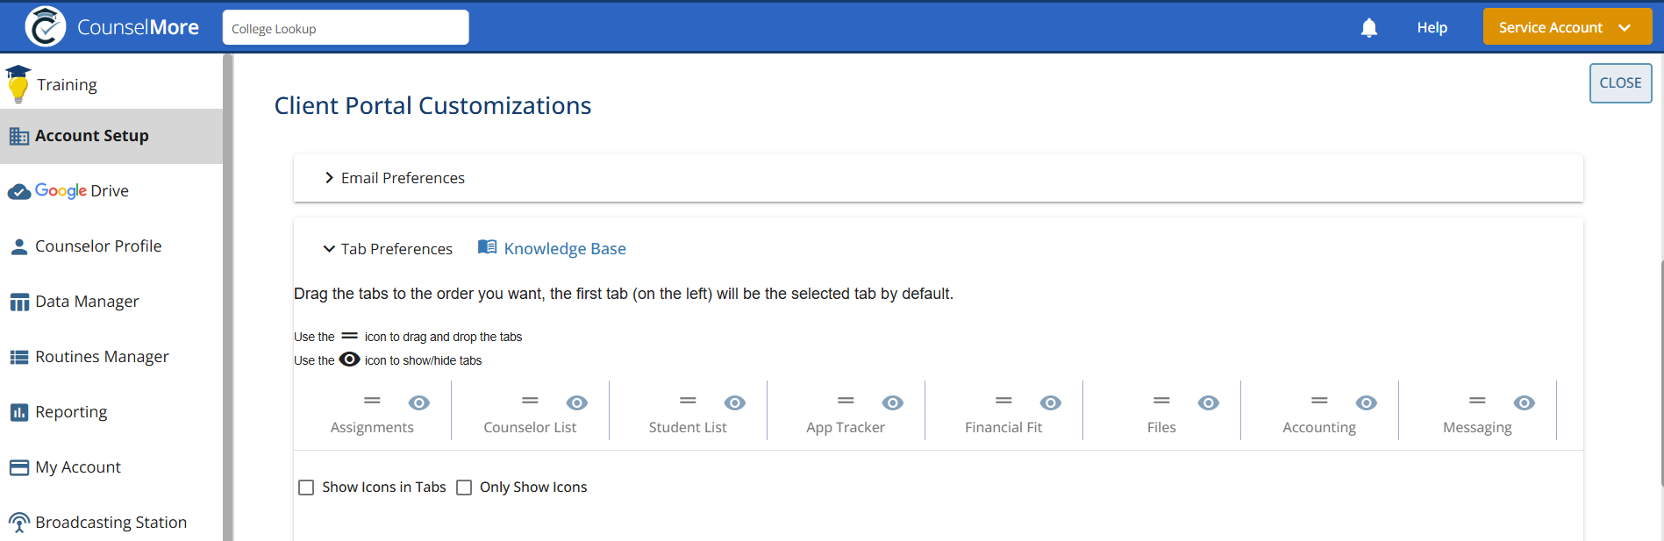Click the Training lightbulb icon
Viewport: 1664px width, 541px height.
[18, 84]
